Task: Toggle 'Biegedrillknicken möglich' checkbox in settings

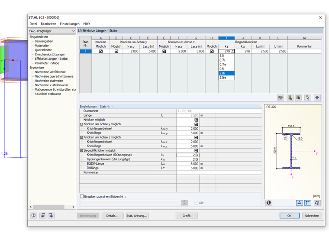Action: (x=196, y=150)
